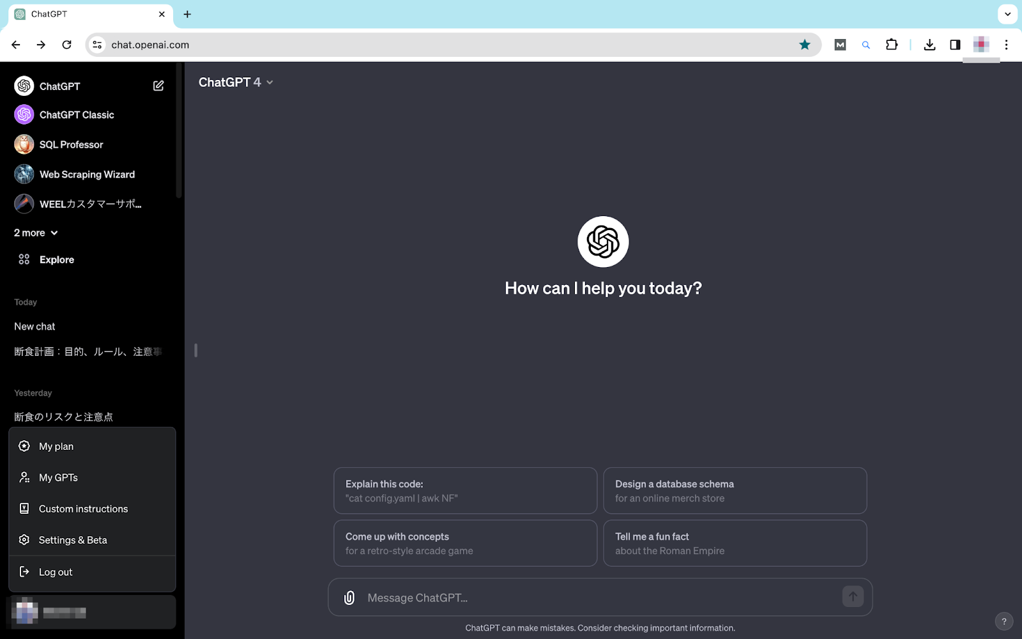Viewport: 1022px width, 639px height.
Task: Open SQL Professor owl avatar
Action: [24, 144]
